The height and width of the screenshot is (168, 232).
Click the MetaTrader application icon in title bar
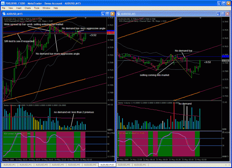click(3, 3)
